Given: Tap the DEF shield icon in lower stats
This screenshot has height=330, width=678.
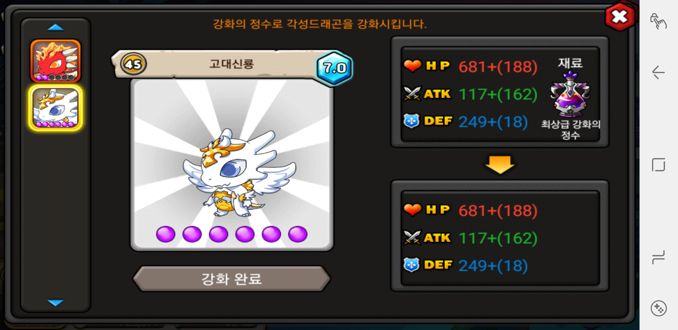Looking at the screenshot, I should [411, 265].
